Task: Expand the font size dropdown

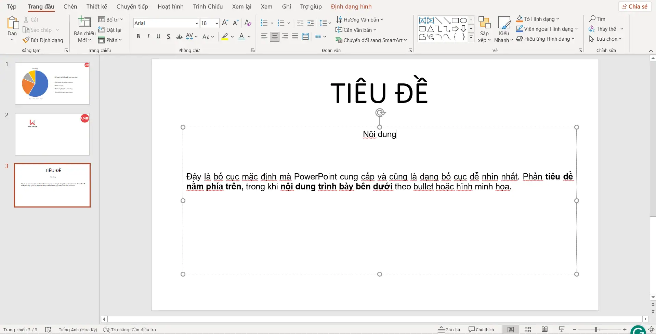Action: pos(216,23)
